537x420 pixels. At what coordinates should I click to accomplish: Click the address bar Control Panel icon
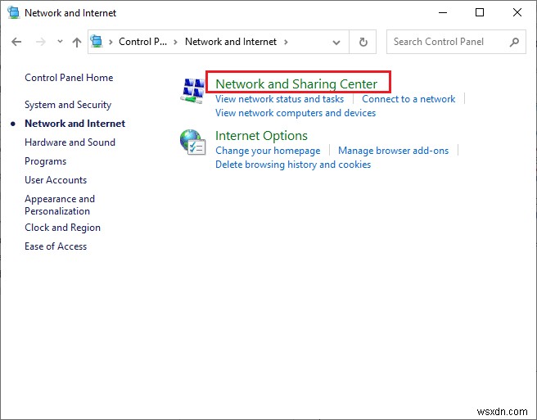[x=97, y=42]
